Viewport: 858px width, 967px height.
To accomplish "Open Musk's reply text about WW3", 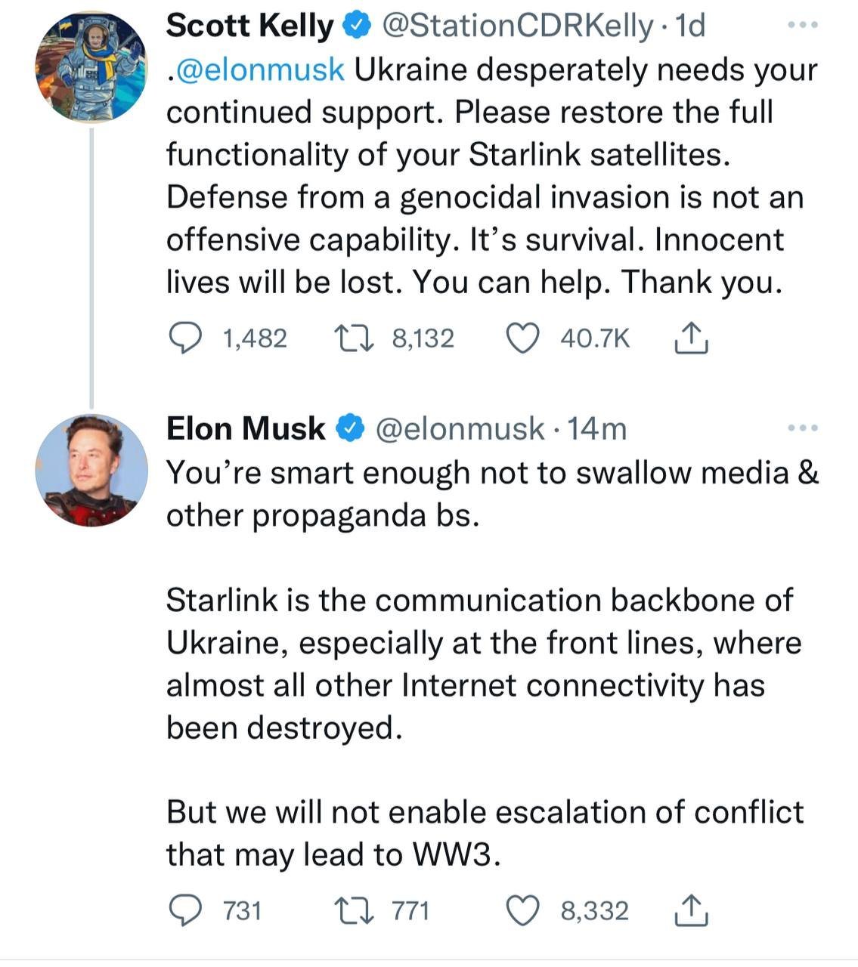I will (485, 833).
